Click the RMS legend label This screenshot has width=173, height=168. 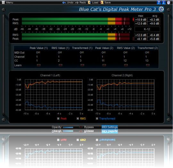click(83, 118)
